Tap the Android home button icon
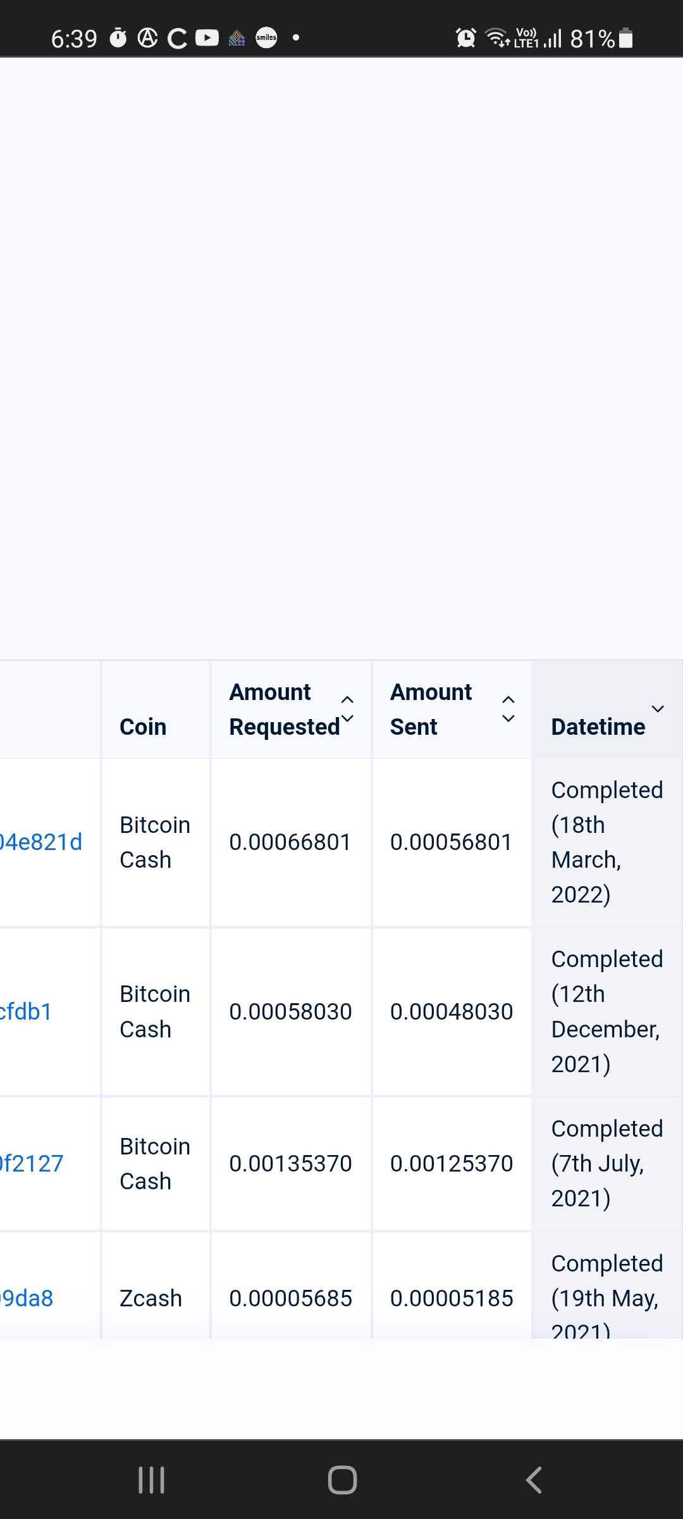The width and height of the screenshot is (683, 1519). (342, 1480)
